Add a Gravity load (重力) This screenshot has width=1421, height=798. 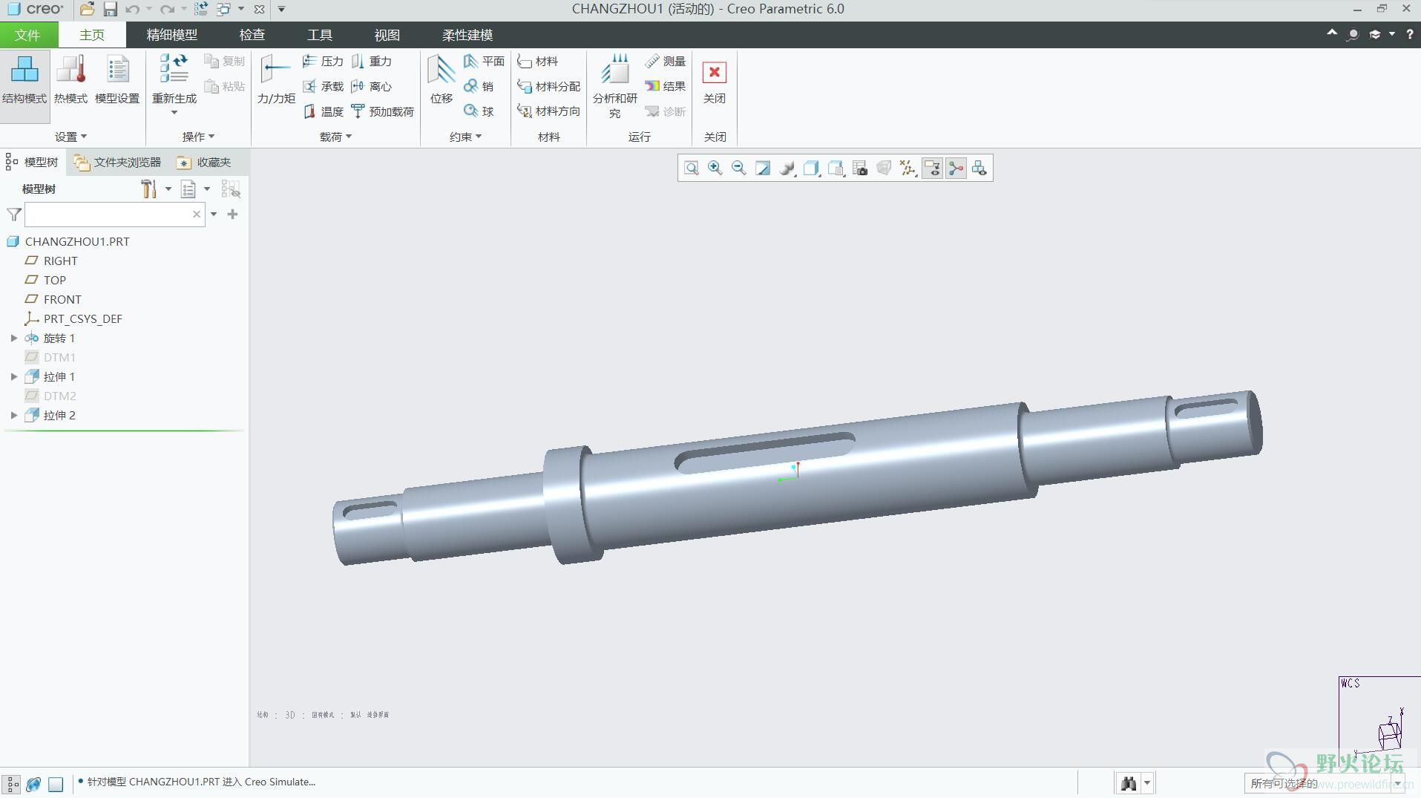[371, 61]
